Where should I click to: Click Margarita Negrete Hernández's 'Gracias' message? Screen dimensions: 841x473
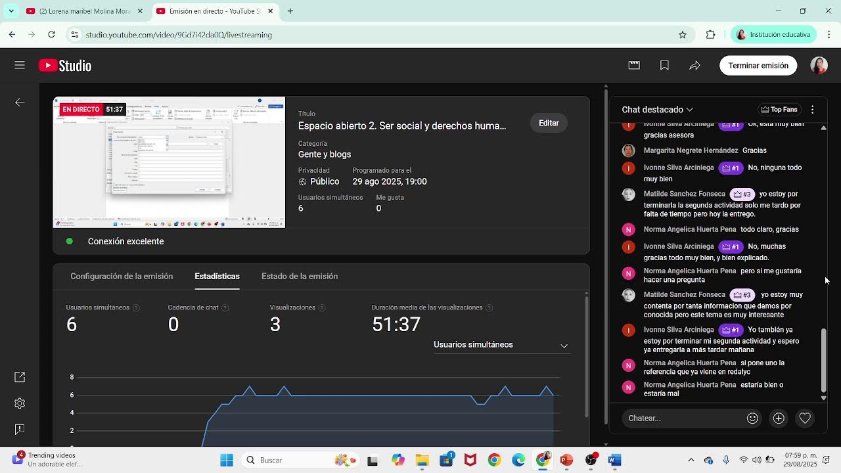[x=755, y=150]
